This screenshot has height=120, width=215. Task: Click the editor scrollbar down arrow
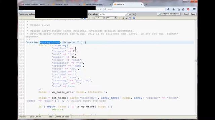point(196,114)
